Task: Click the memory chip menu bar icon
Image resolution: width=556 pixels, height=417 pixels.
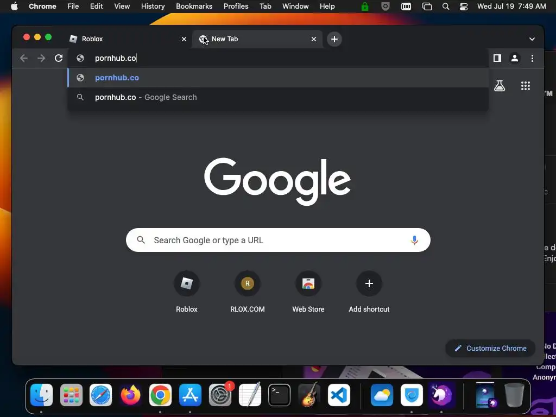Action: point(406,7)
